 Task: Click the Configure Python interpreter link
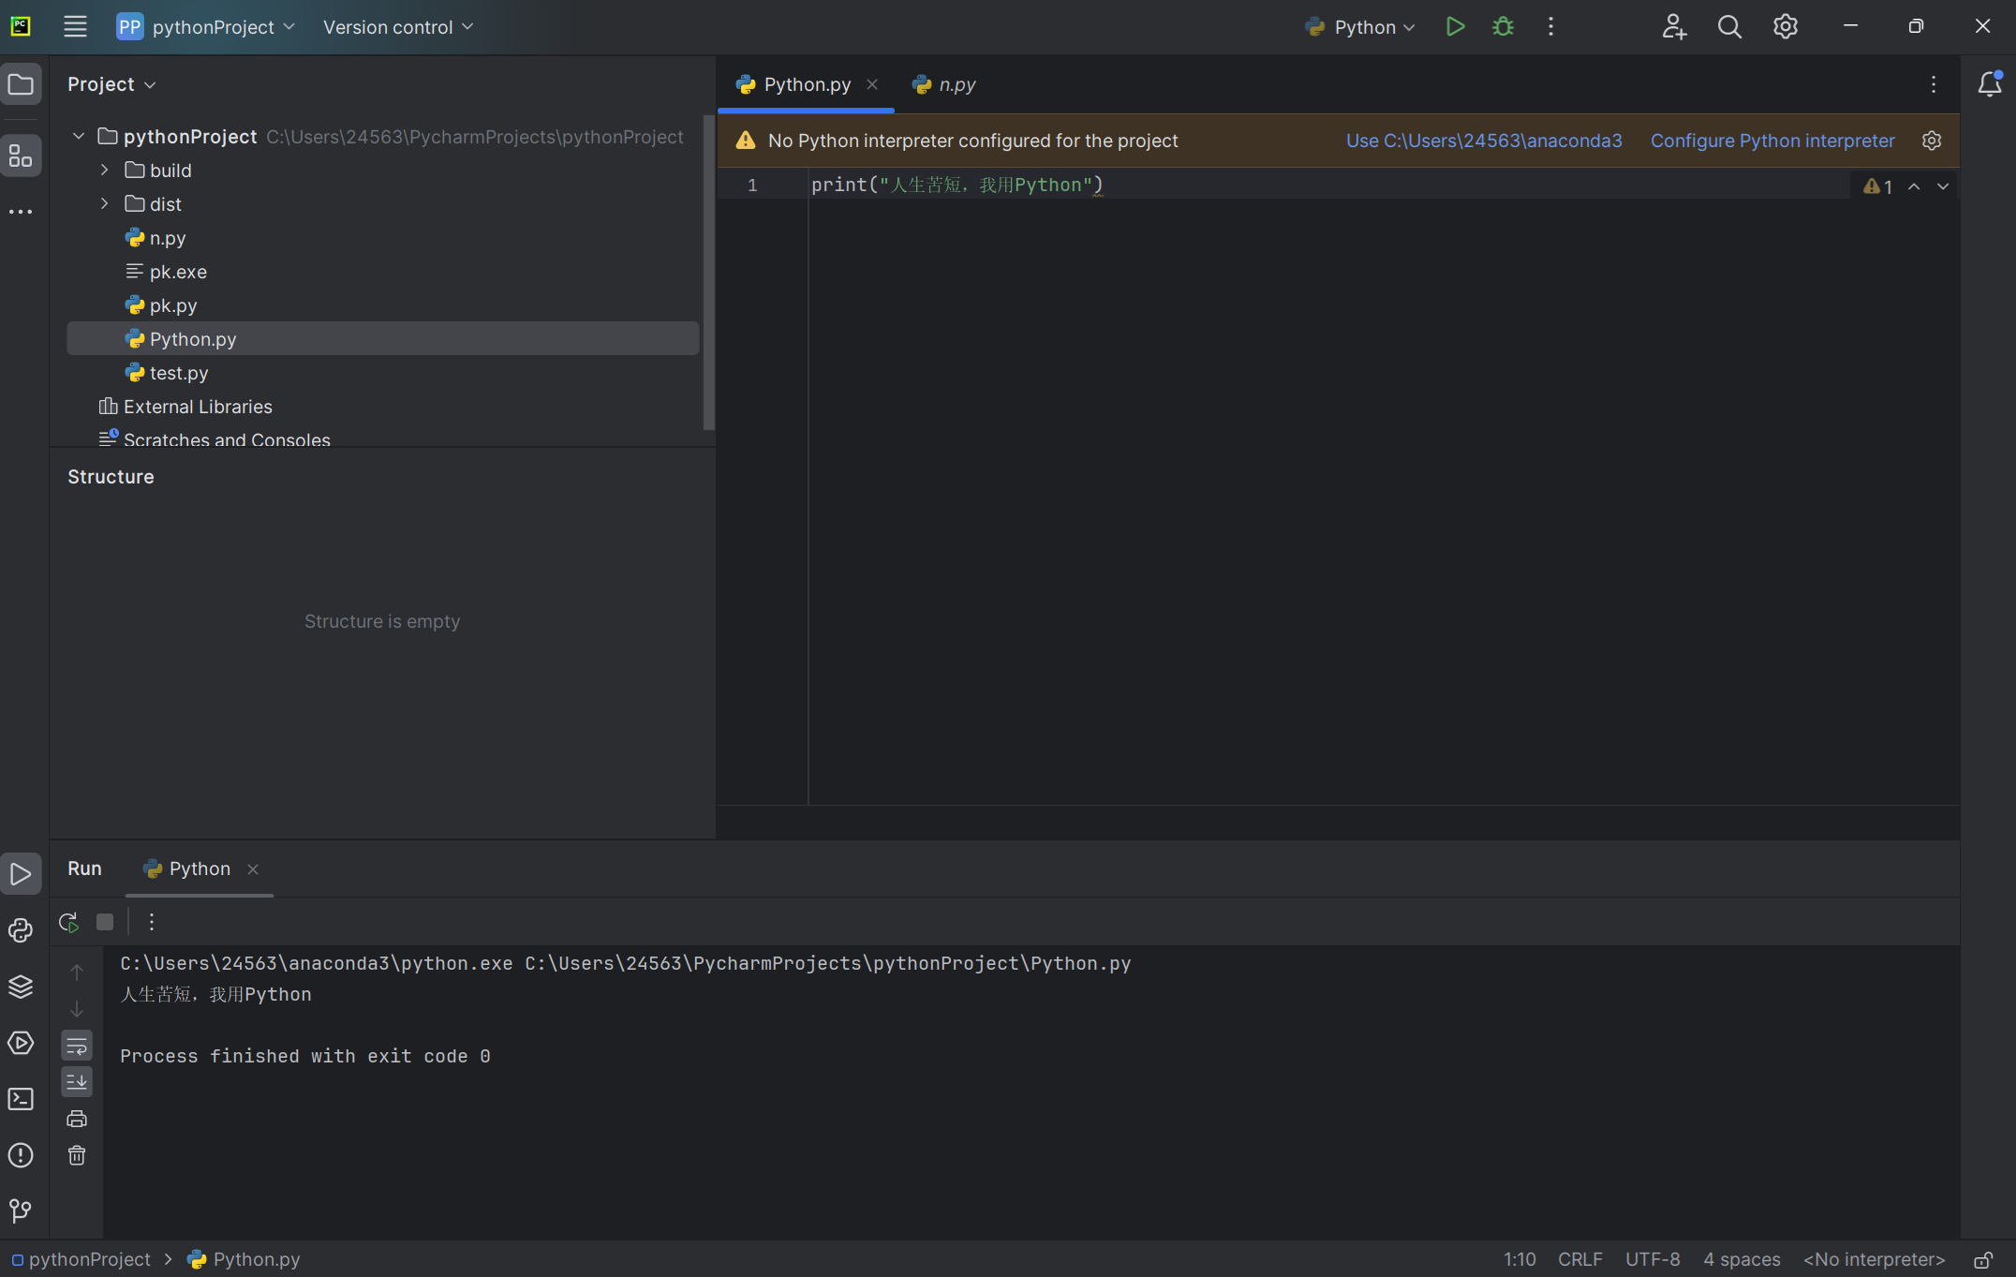coord(1772,141)
